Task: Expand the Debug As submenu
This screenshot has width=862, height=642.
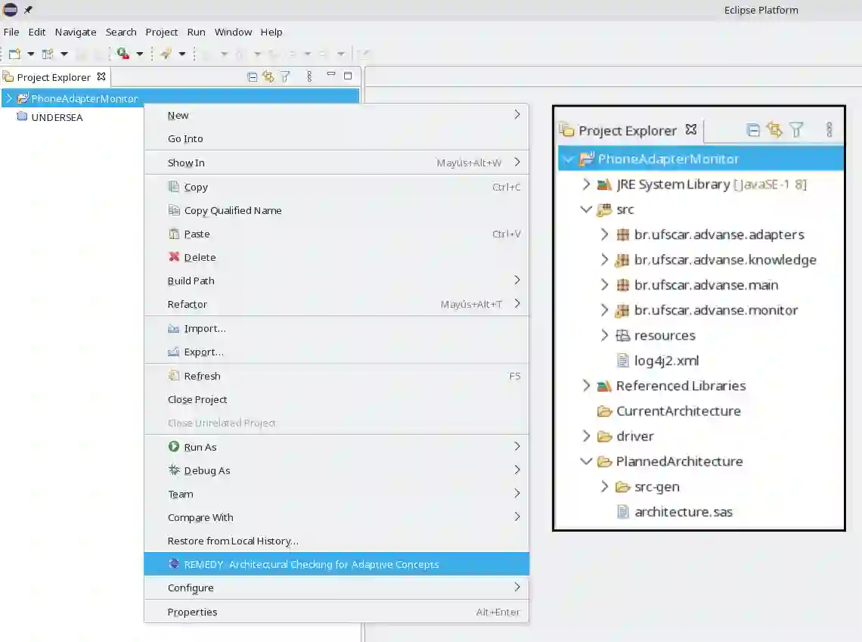Action: click(336, 470)
